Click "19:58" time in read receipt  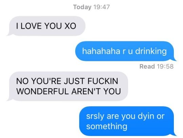click(165, 66)
